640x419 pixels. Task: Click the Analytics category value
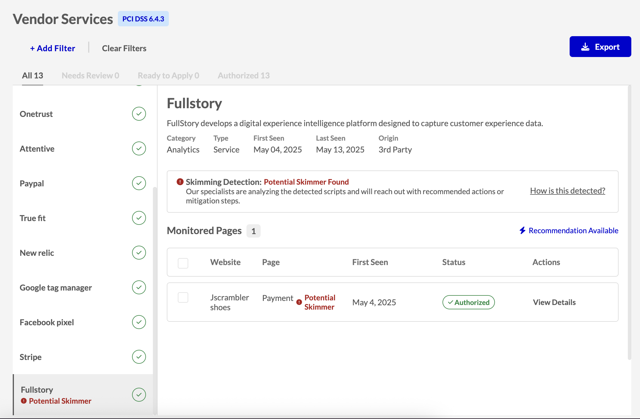pyautogui.click(x=183, y=150)
